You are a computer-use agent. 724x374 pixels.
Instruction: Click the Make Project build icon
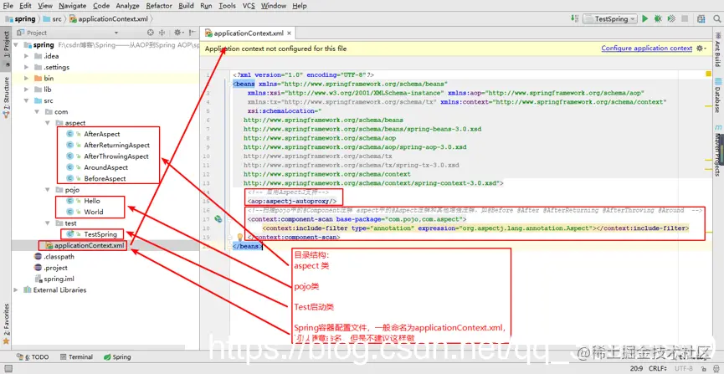coord(574,19)
